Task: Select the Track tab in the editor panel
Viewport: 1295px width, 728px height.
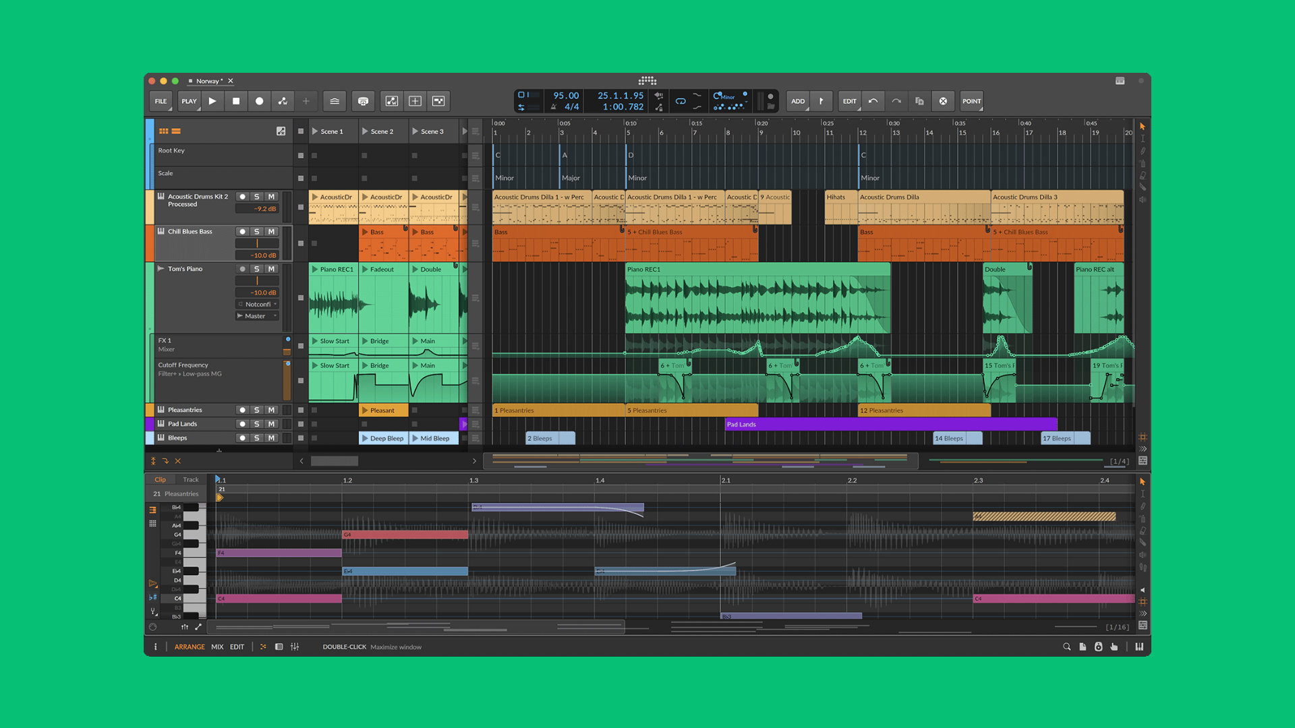Action: tap(191, 480)
